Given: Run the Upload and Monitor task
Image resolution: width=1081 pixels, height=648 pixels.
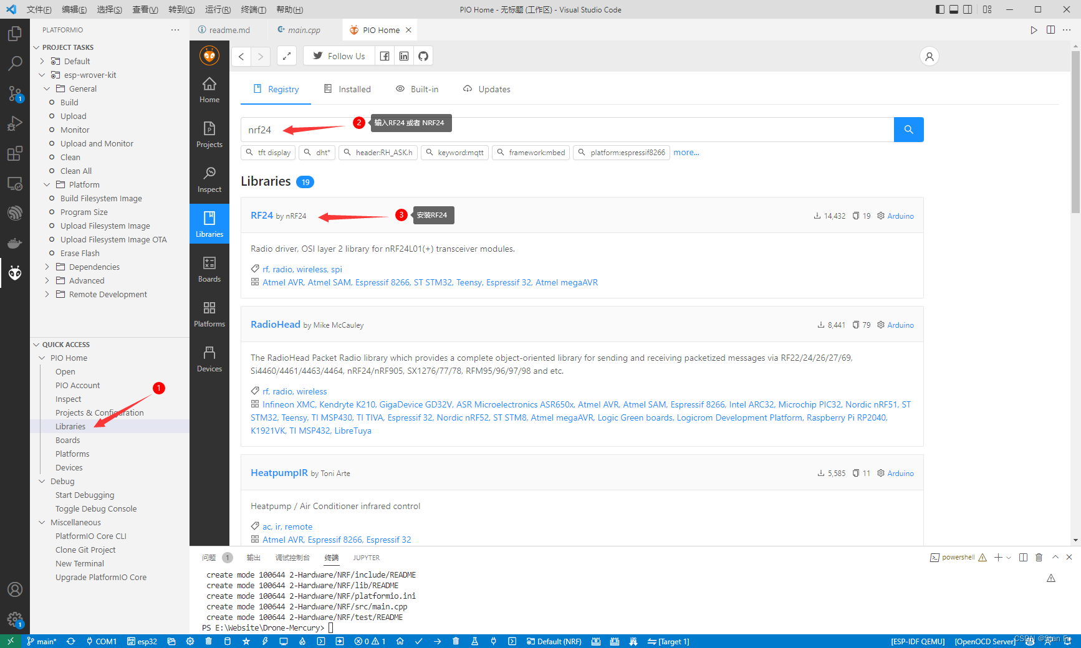Looking at the screenshot, I should coord(97,143).
